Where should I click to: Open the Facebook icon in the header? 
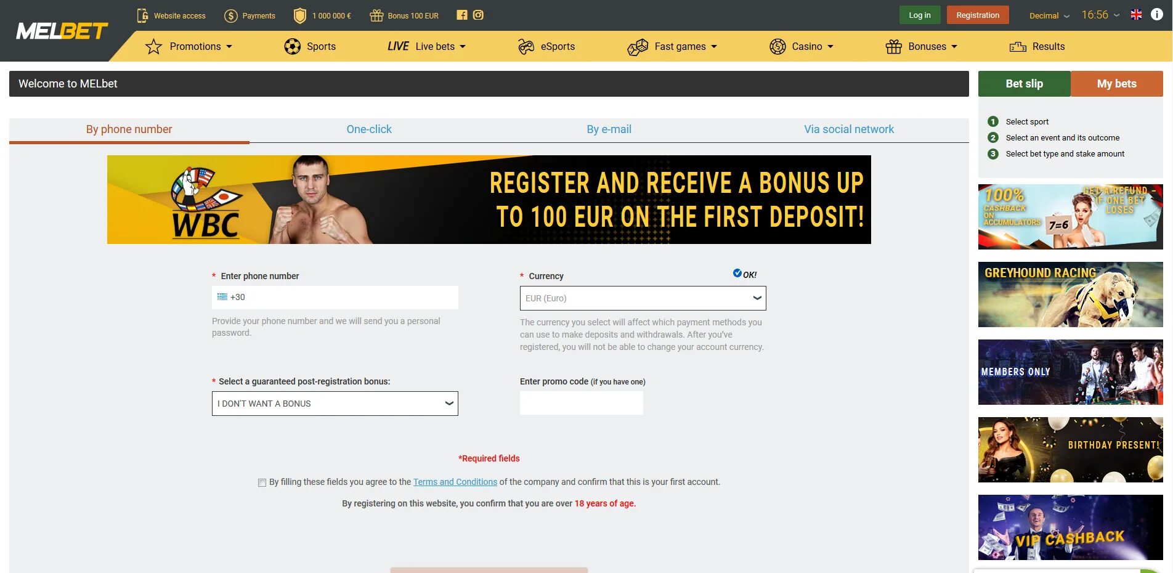[x=462, y=15]
